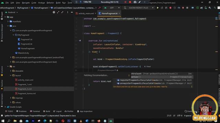This screenshot has height=123, width=220.
Task: Open the Logcat tool window
Action: click(x=57, y=111)
